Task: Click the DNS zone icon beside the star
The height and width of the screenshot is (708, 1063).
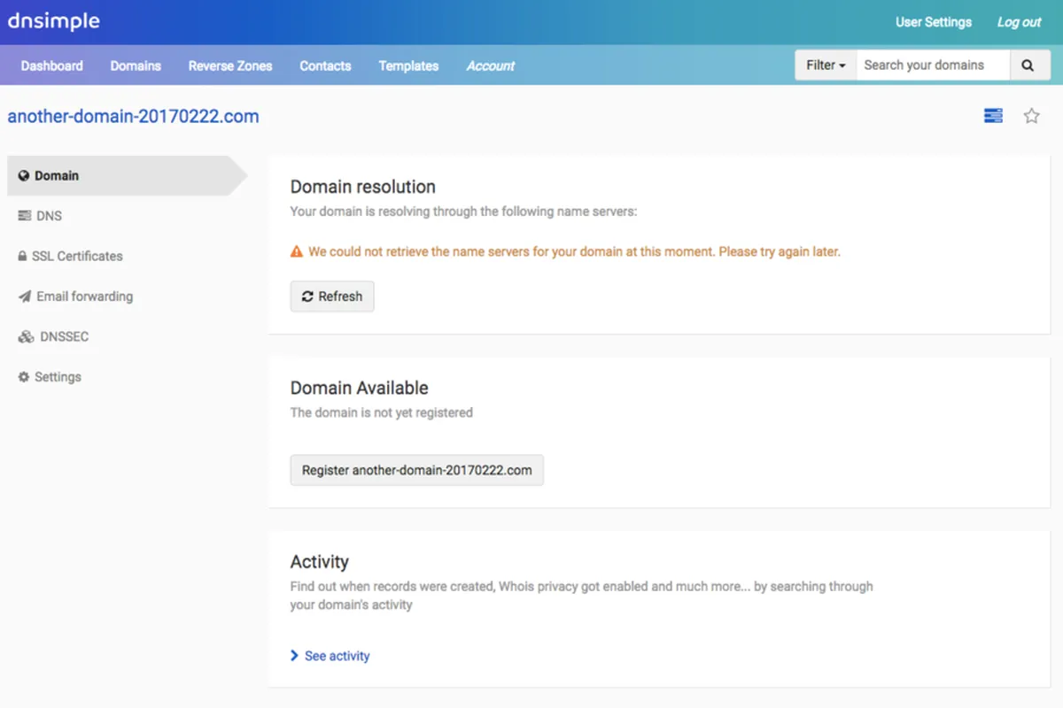Action: point(993,116)
